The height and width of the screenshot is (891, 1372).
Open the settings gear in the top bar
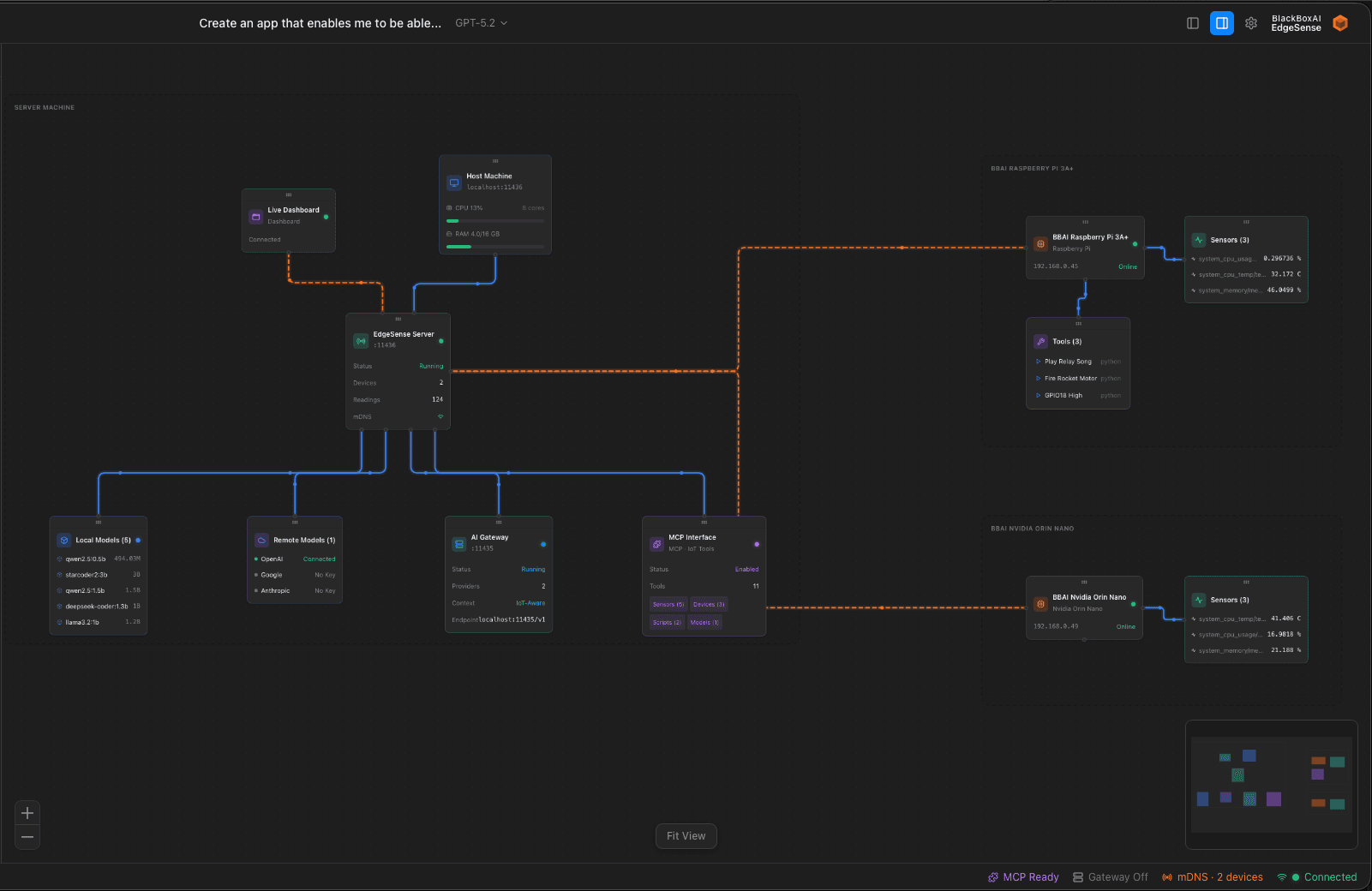pyautogui.click(x=1250, y=23)
